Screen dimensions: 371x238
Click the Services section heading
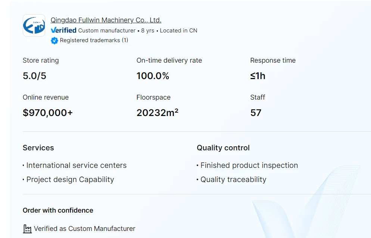[38, 148]
